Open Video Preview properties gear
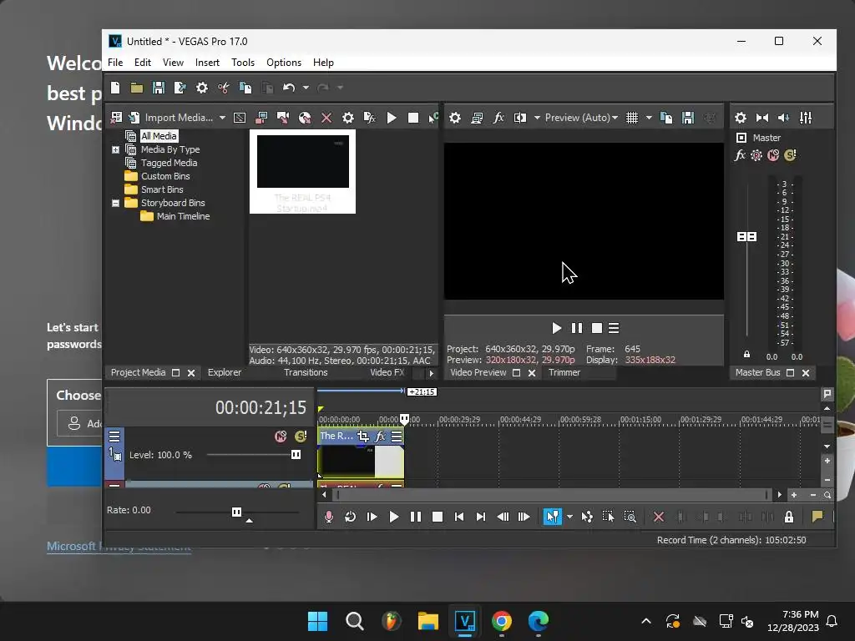Viewport: 855px width, 641px height. pos(455,118)
